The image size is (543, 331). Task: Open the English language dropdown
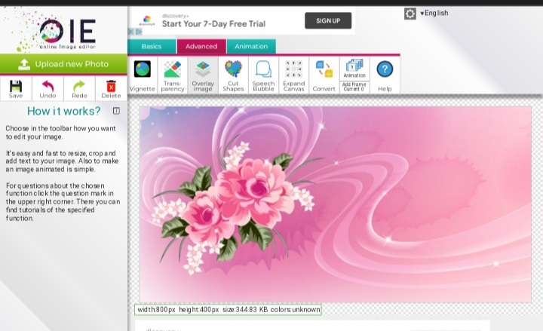pyautogui.click(x=434, y=13)
